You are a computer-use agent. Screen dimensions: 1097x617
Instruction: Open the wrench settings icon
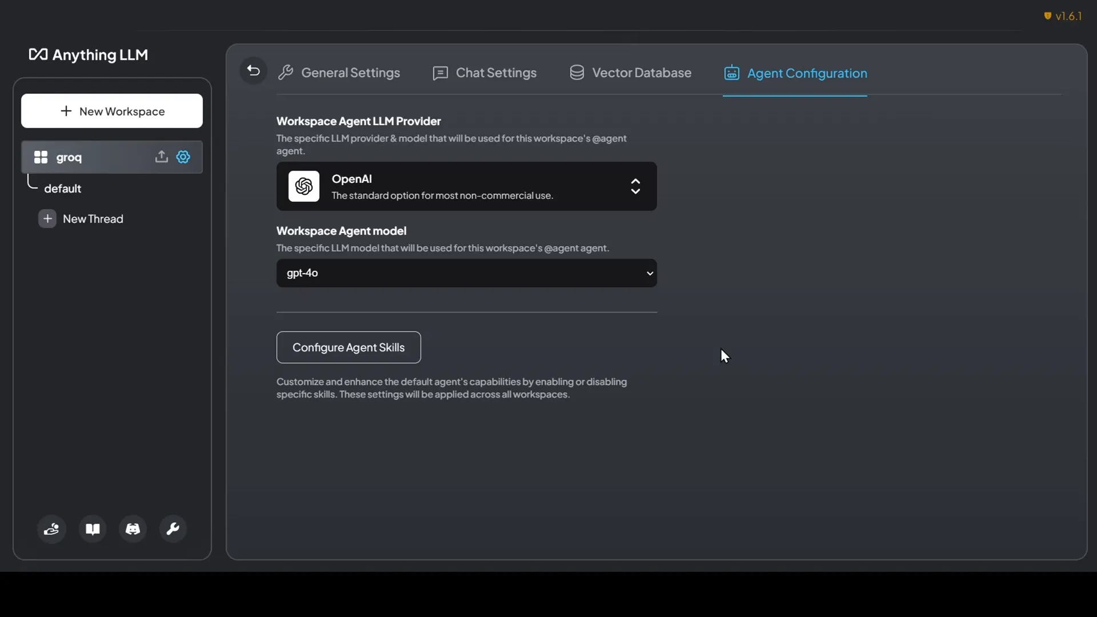tap(173, 529)
